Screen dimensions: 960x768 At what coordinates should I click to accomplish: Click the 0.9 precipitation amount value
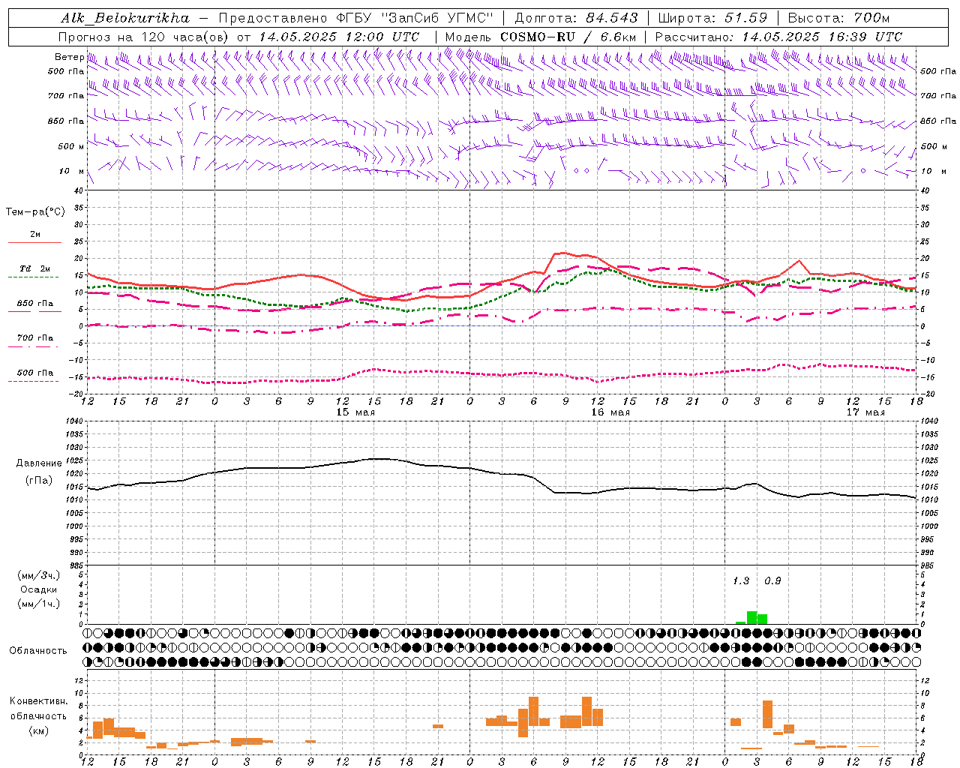[772, 581]
